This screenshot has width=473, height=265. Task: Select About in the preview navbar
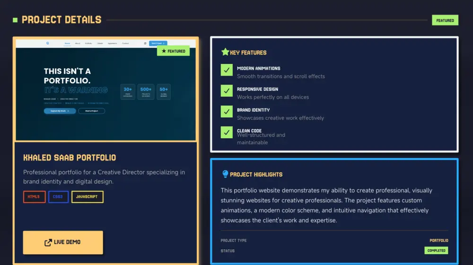click(78, 44)
